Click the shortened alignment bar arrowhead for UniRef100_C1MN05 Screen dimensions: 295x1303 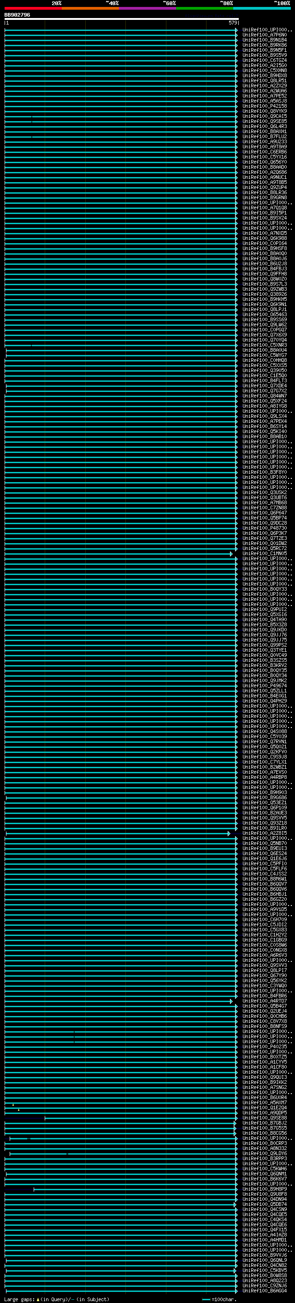tap(231, 554)
